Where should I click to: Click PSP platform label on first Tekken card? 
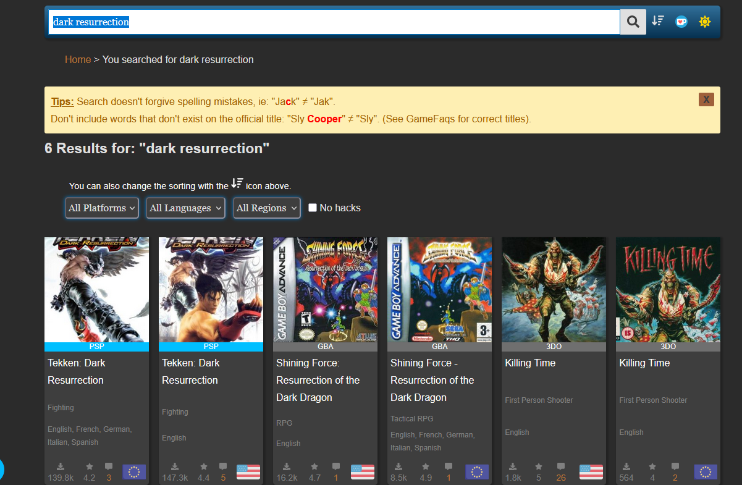coord(96,347)
